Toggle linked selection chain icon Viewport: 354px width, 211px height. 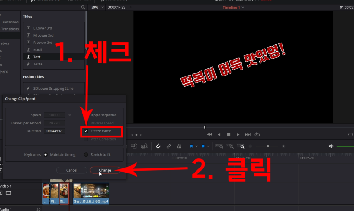tap(169, 146)
